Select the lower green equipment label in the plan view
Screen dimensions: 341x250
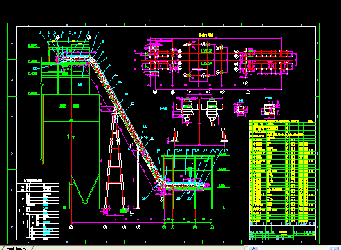(207, 63)
